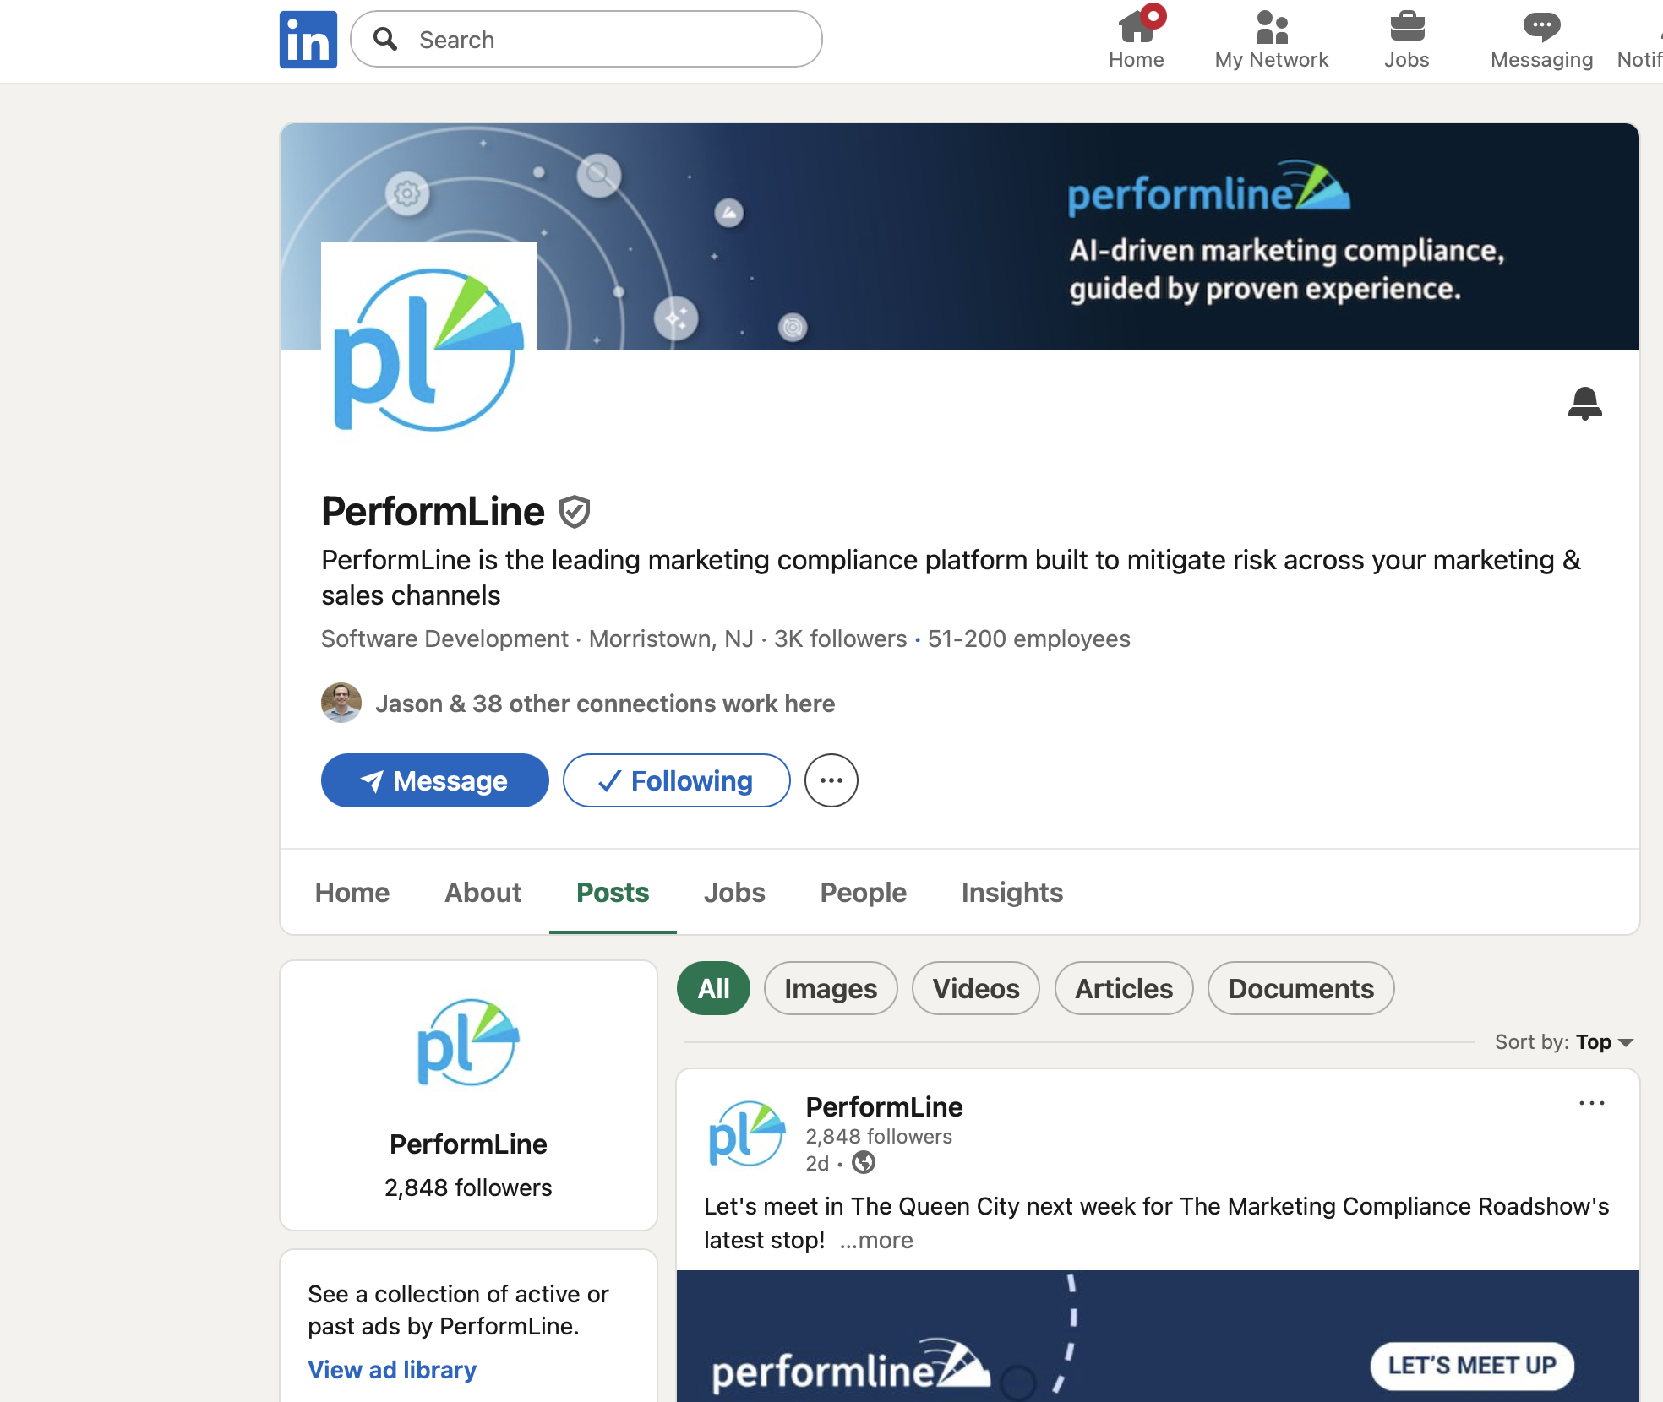Open the View ad library link
Viewport: 1663px width, 1402px height.
point(392,1370)
